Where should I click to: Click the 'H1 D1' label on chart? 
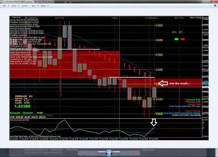(178, 32)
